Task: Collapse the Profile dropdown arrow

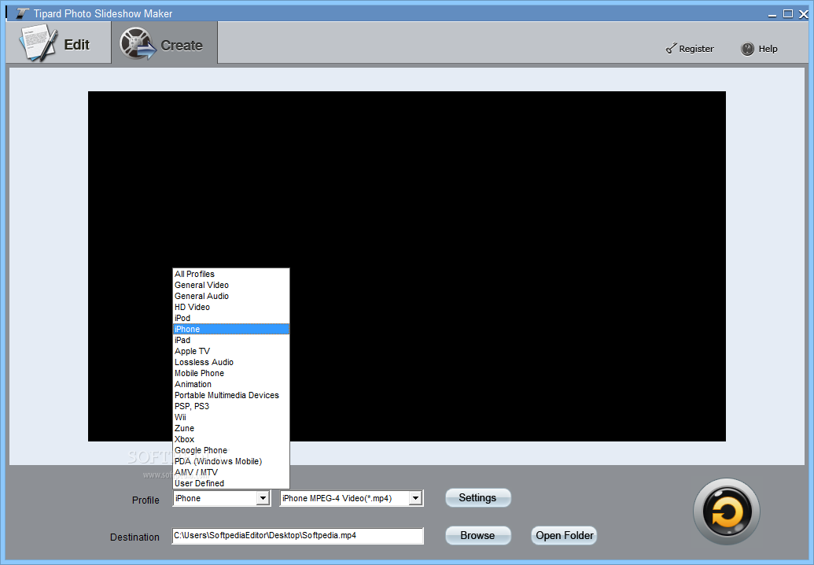Action: (x=263, y=499)
